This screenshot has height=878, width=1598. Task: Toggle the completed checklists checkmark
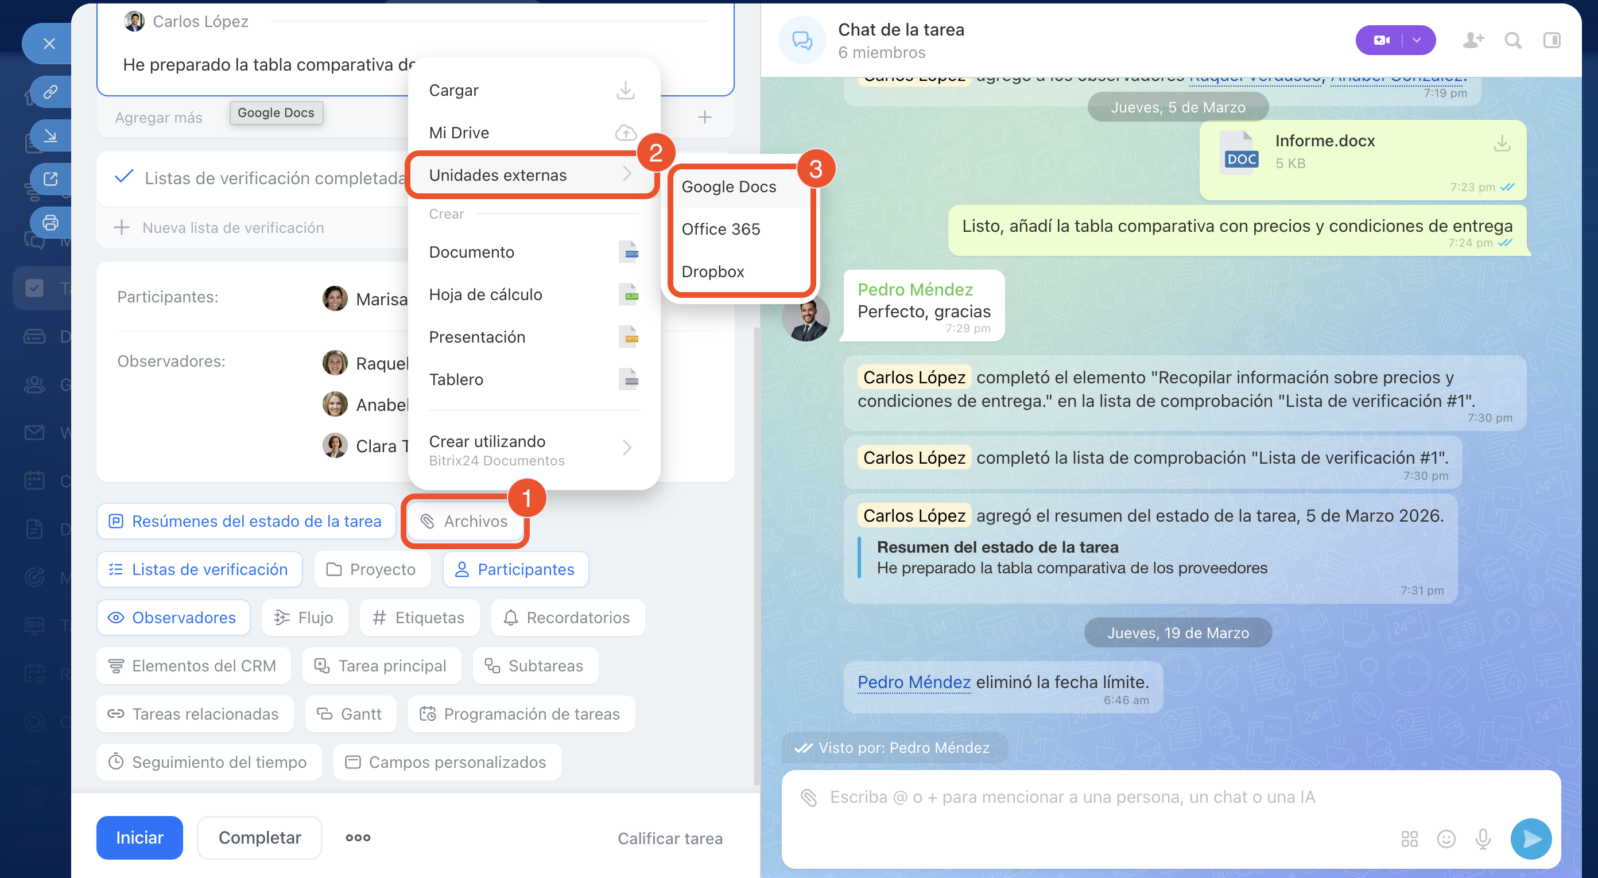coord(124,177)
